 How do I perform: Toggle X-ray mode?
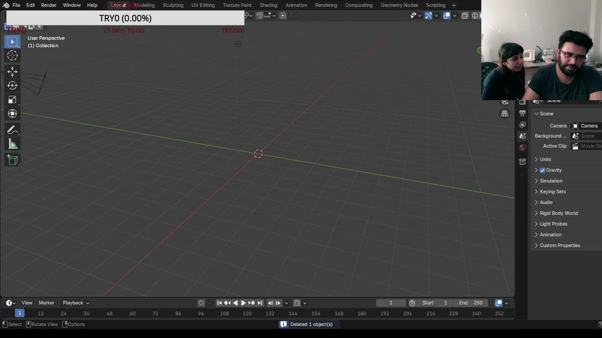tap(465, 15)
